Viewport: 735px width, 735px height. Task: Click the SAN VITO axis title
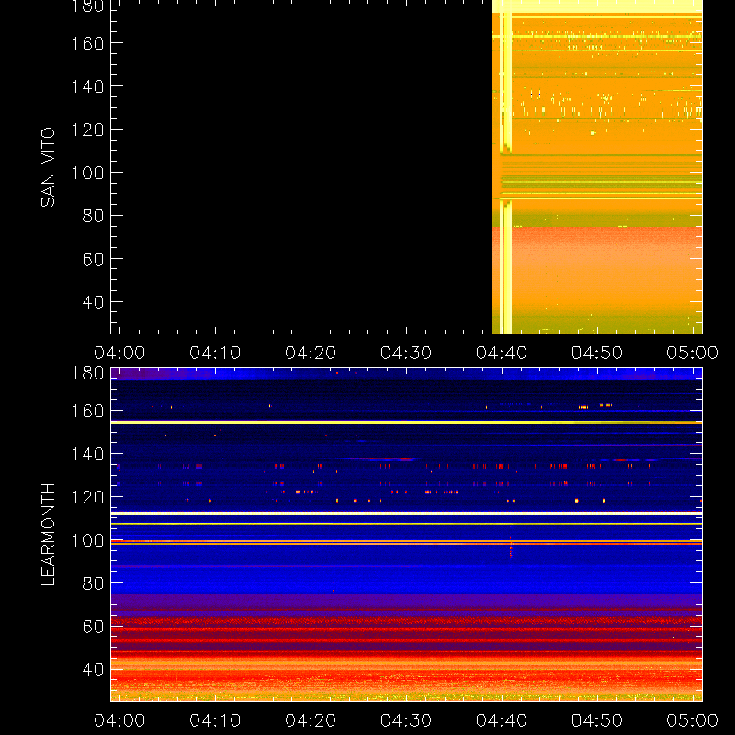(48, 167)
